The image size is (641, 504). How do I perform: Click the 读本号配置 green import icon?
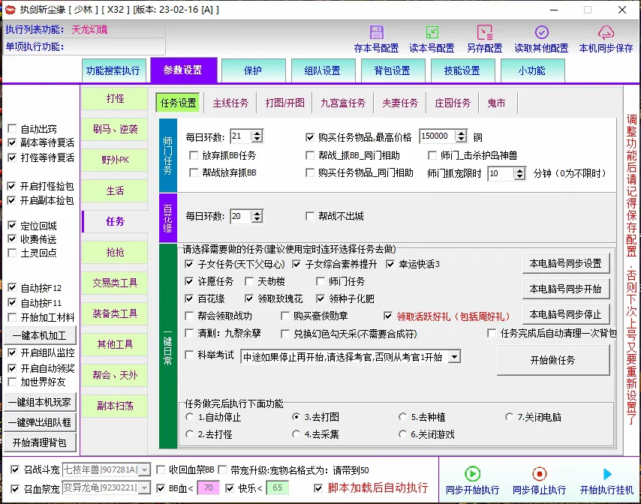tap(431, 31)
